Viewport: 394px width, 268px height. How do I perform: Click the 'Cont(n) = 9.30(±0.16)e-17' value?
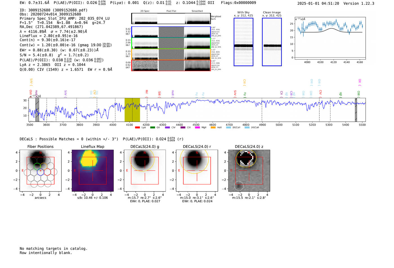[48, 40]
